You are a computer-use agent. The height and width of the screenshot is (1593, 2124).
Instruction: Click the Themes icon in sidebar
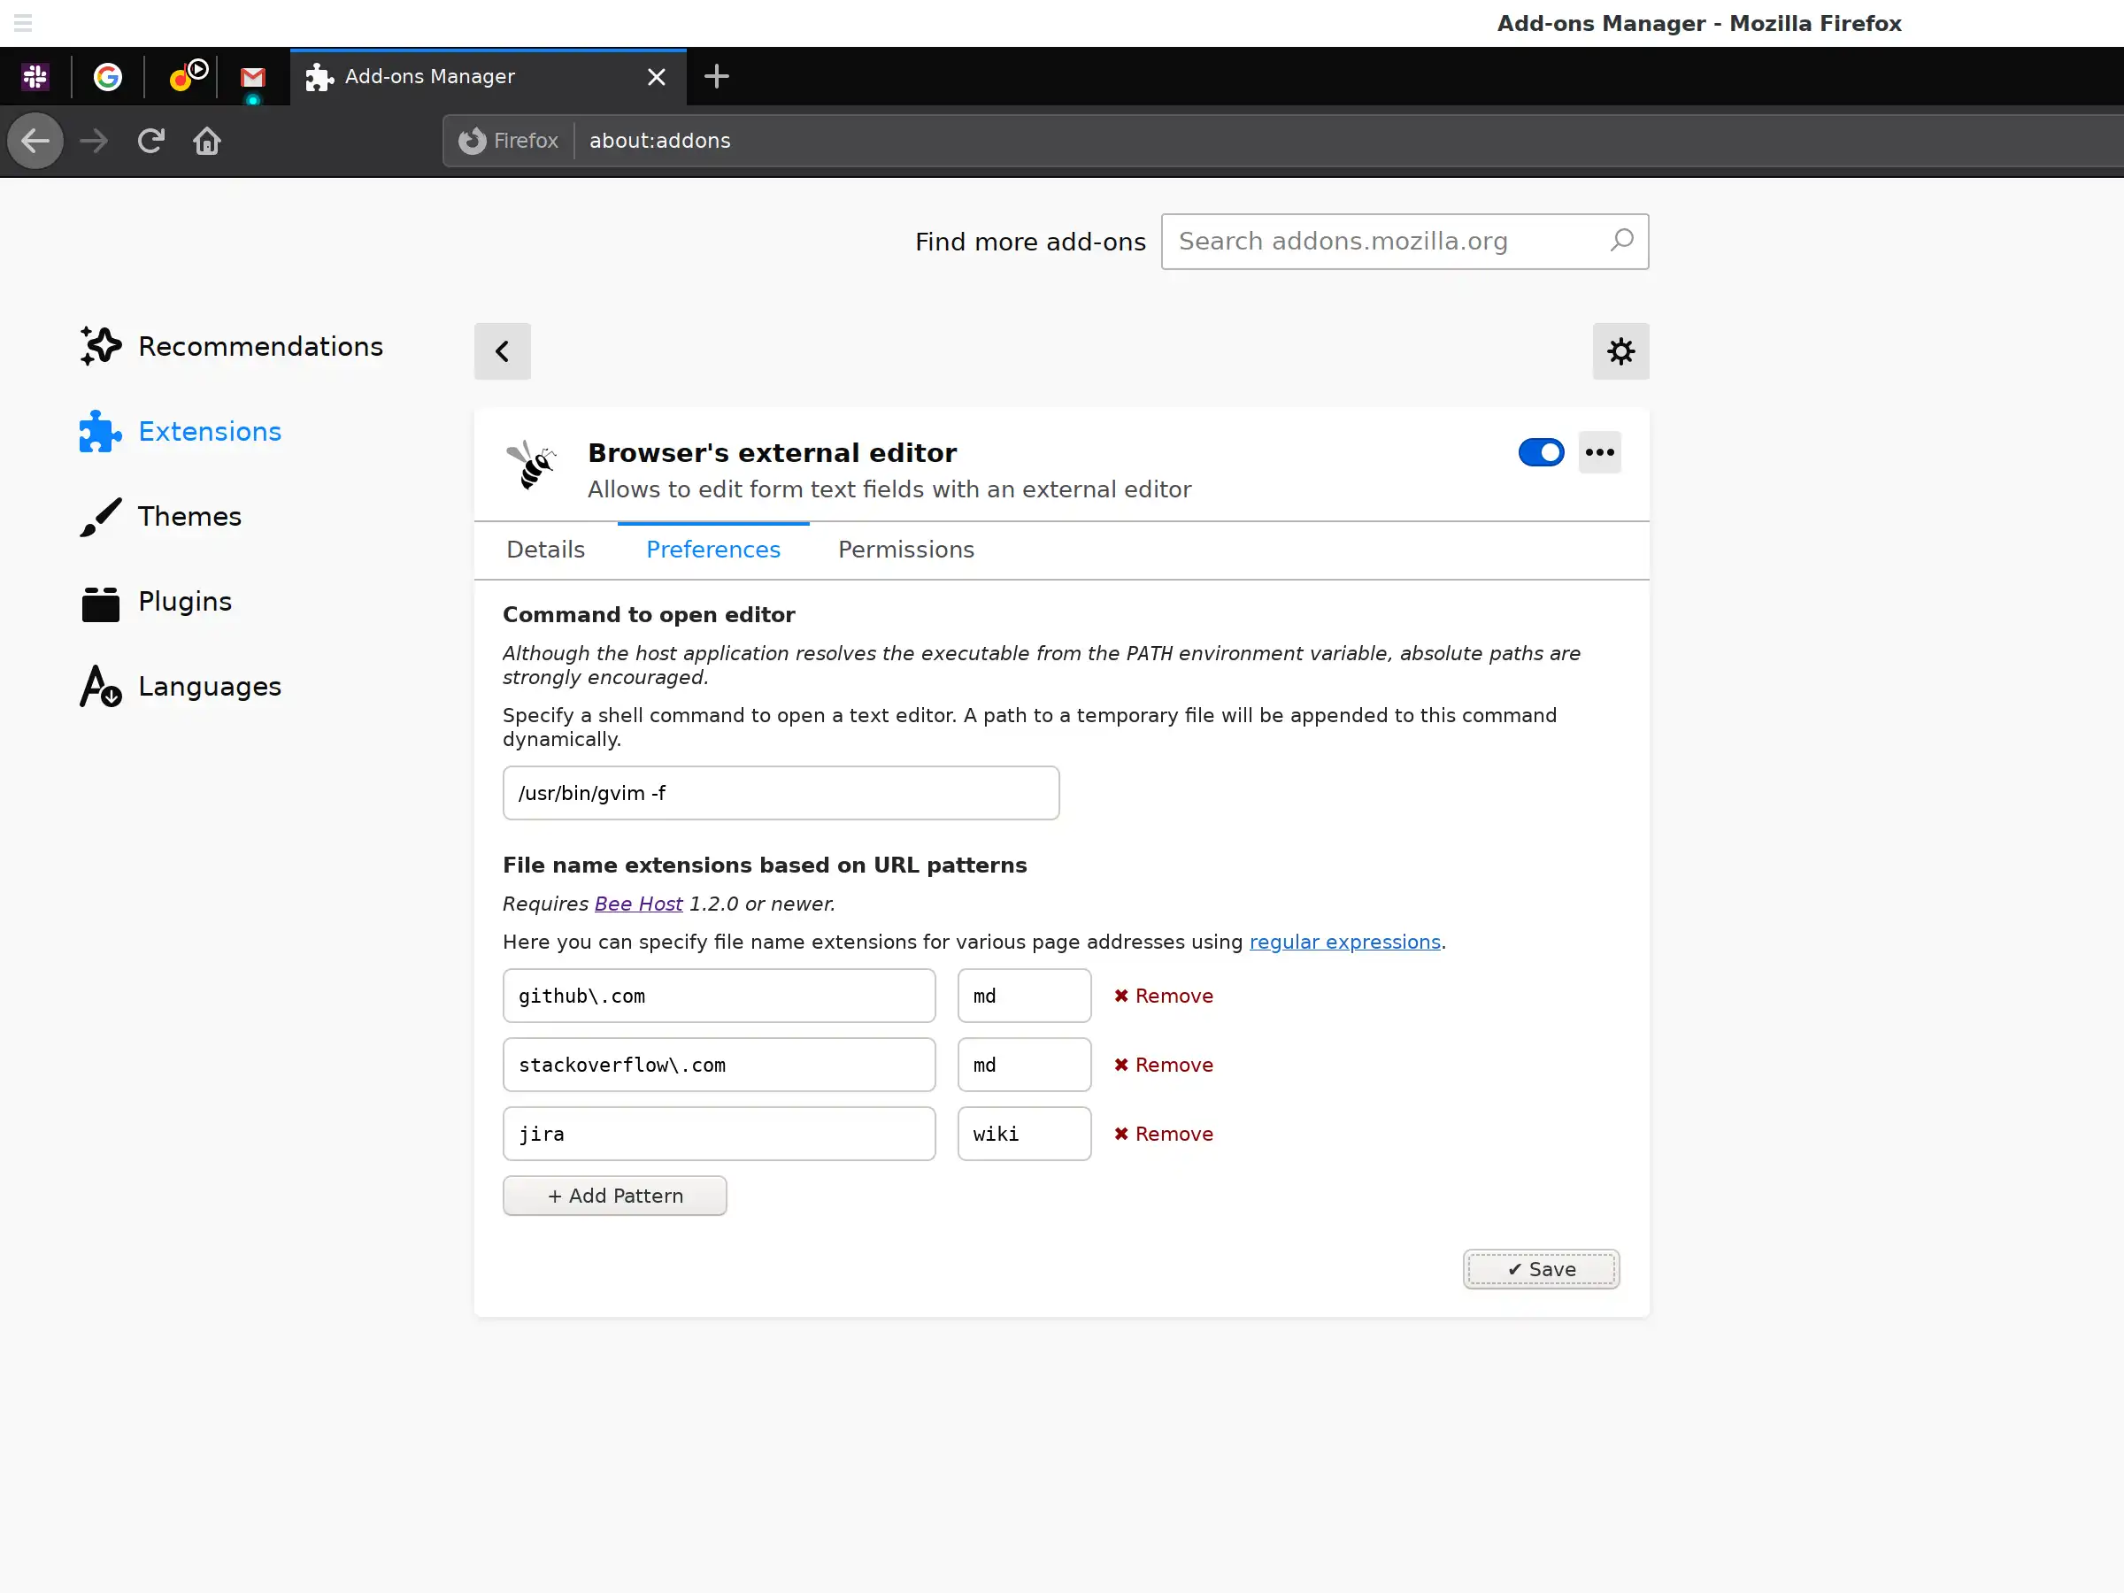pos(98,517)
